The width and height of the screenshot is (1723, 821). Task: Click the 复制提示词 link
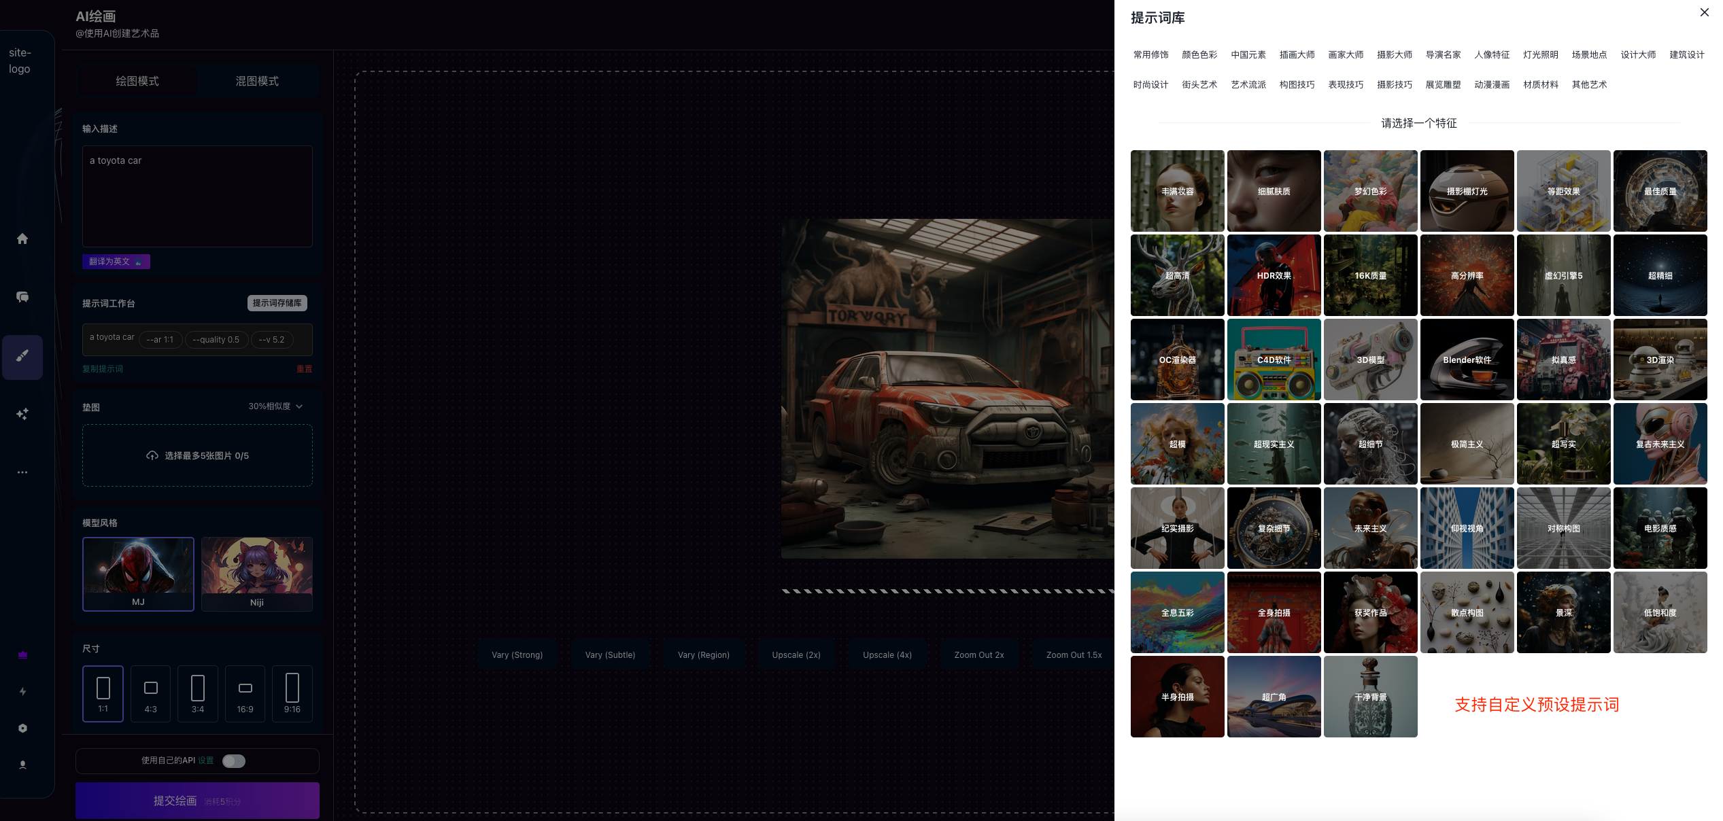point(103,369)
